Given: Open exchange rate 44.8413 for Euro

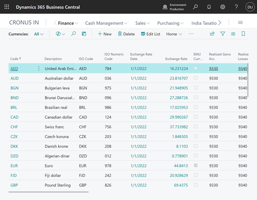Looking at the screenshot, I should pyautogui.click(x=181, y=166).
